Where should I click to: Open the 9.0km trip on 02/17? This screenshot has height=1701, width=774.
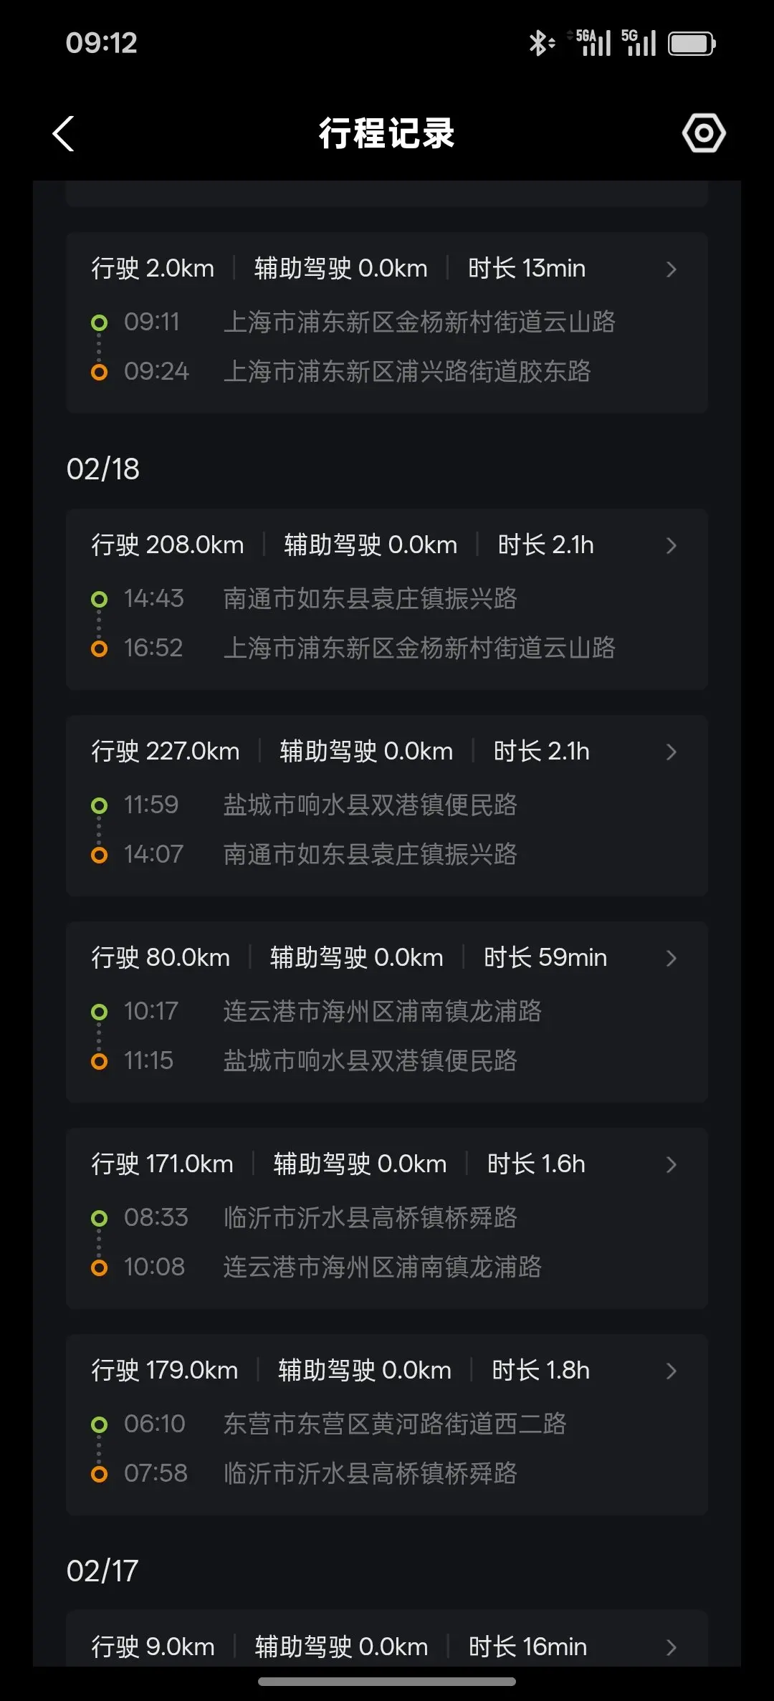(671, 1647)
